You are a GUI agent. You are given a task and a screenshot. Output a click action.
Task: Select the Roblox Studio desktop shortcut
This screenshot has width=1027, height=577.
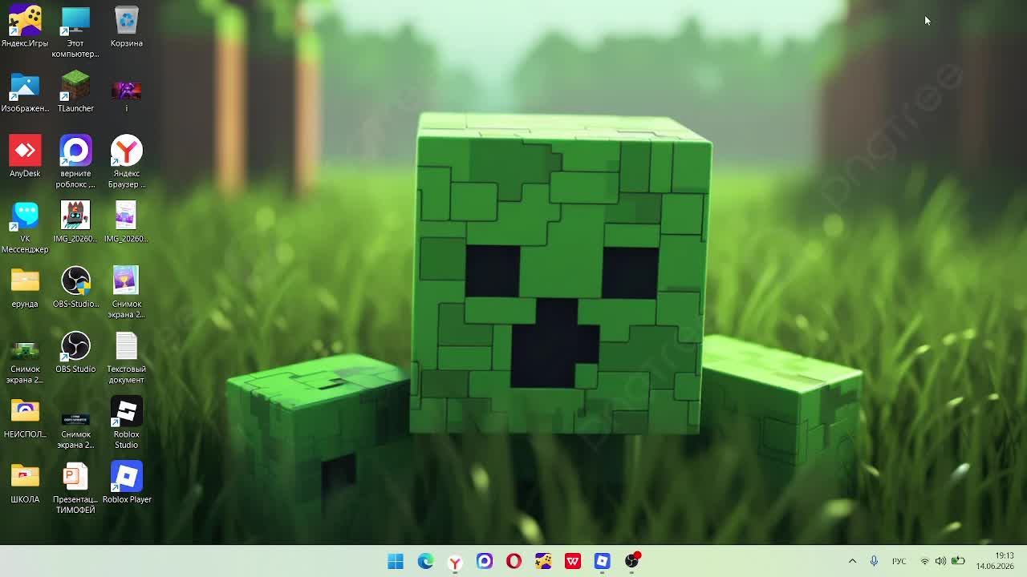tap(127, 423)
